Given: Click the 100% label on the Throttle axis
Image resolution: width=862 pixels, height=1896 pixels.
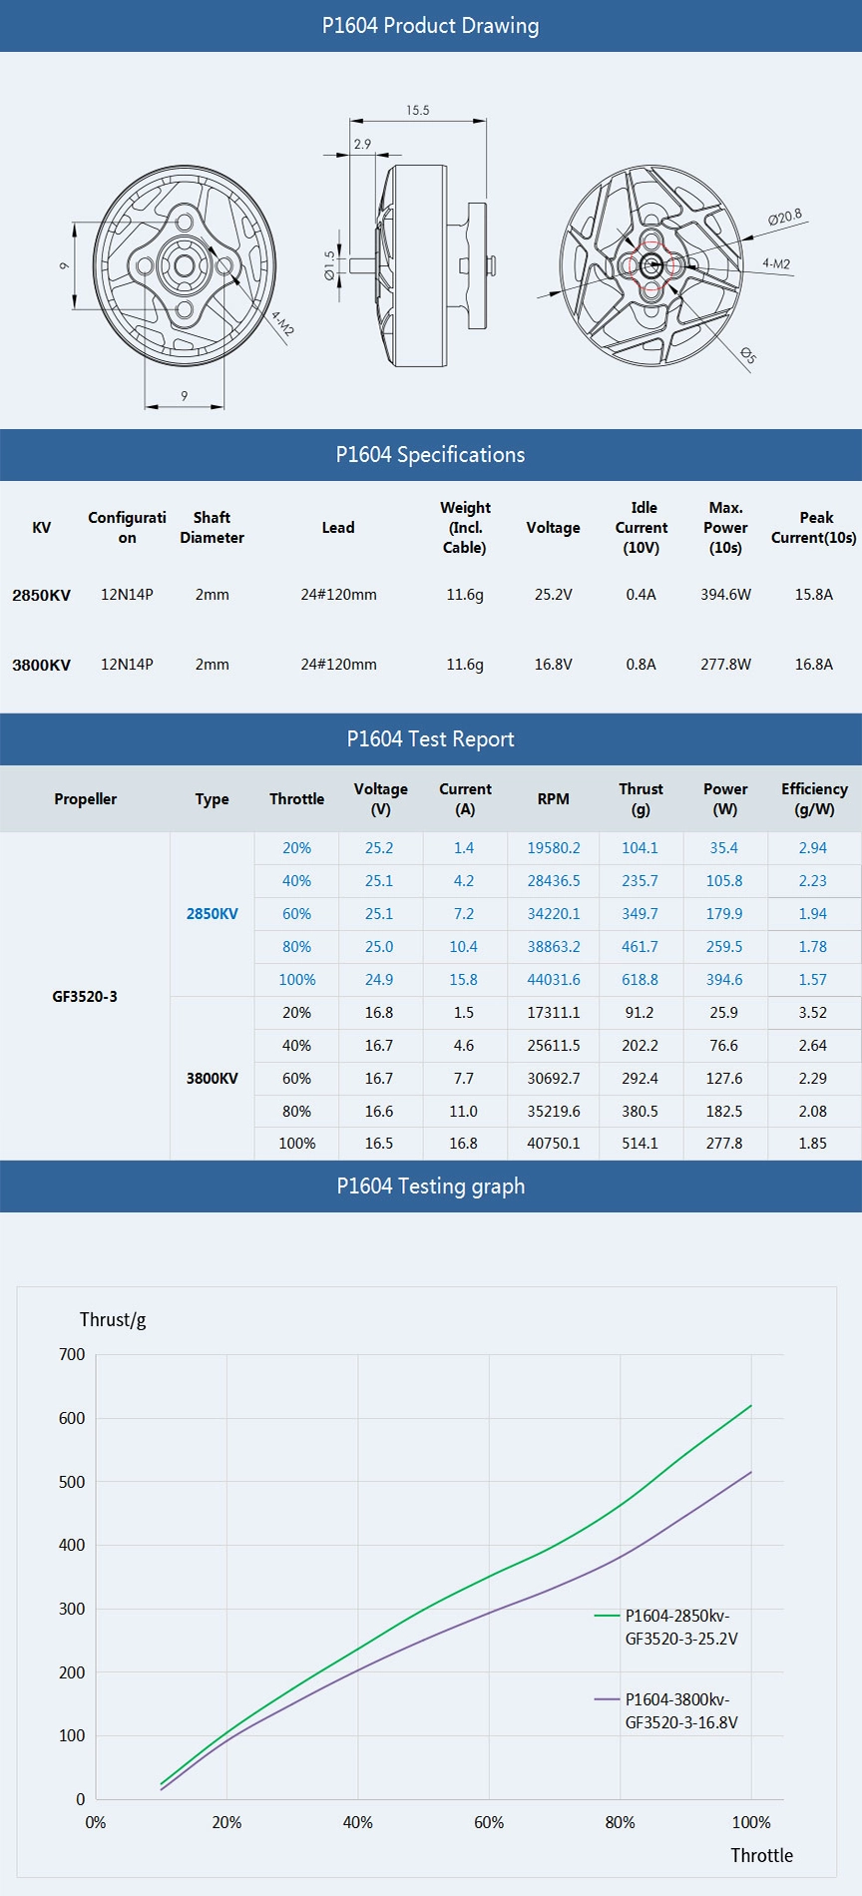Looking at the screenshot, I should pos(751,1822).
